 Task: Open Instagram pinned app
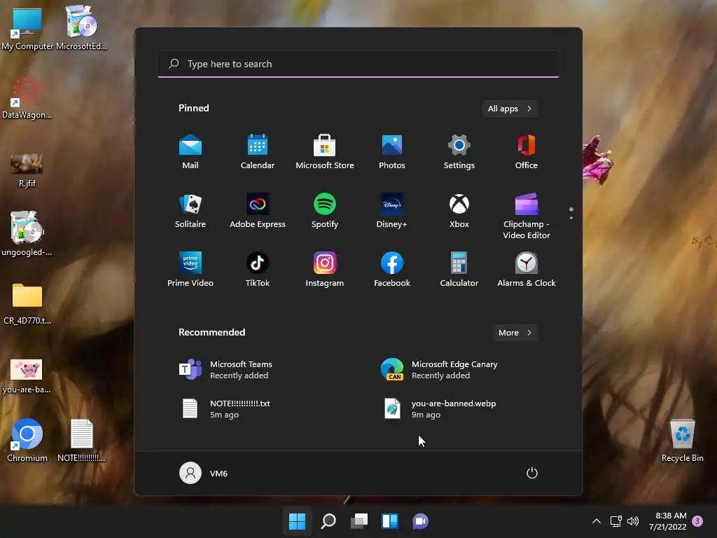tap(325, 270)
